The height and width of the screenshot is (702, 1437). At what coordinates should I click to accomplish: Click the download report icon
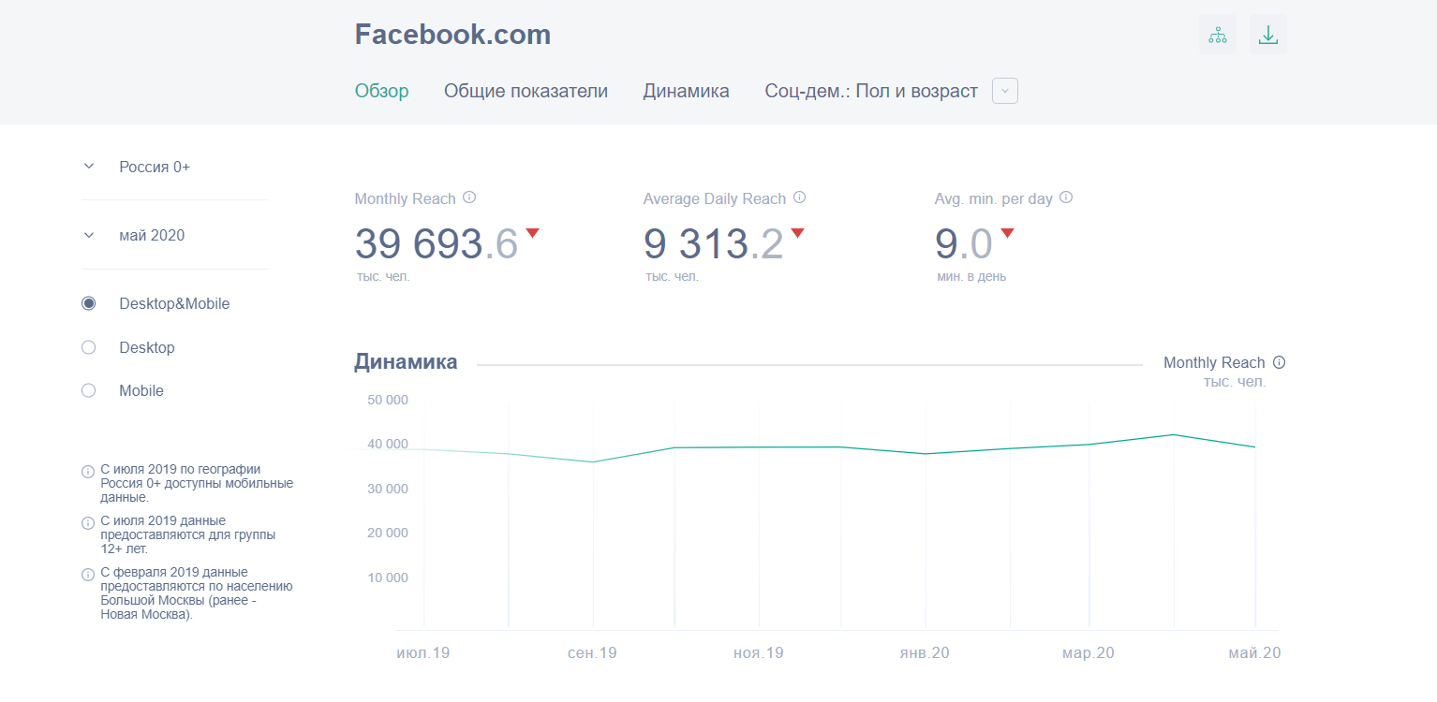click(x=1267, y=36)
